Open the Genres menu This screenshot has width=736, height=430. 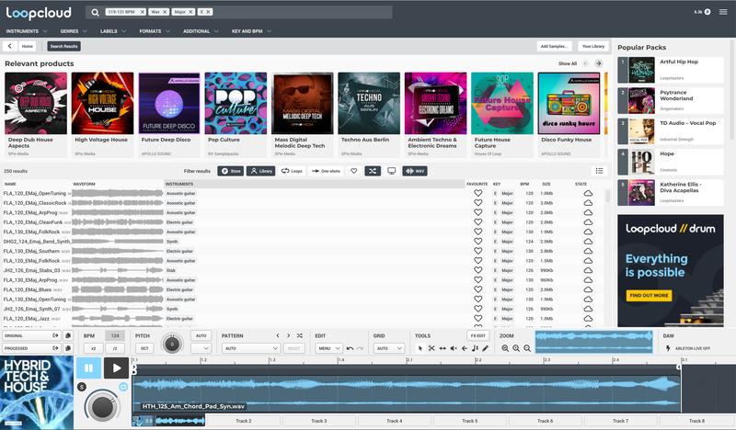click(73, 31)
